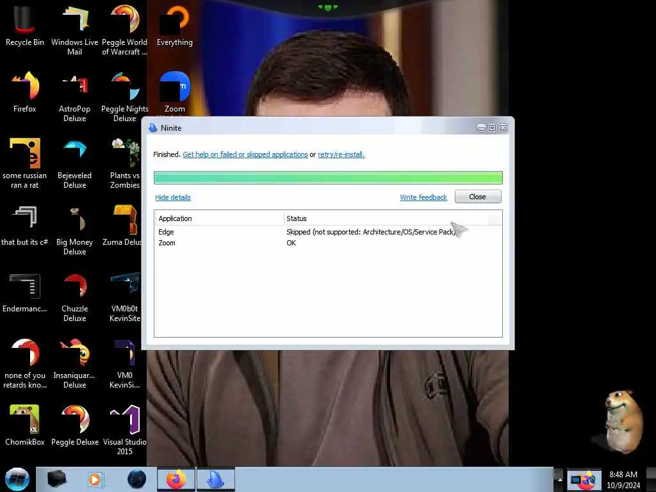Select the Edge row in list
The height and width of the screenshot is (492, 656).
pos(328,232)
